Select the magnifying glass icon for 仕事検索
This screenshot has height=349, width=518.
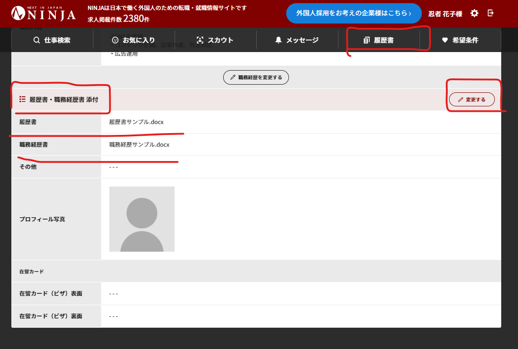pyautogui.click(x=36, y=40)
